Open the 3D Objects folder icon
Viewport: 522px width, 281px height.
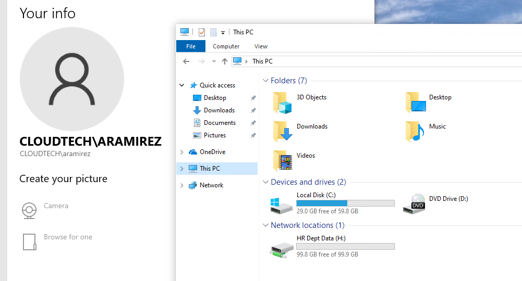pos(283,103)
